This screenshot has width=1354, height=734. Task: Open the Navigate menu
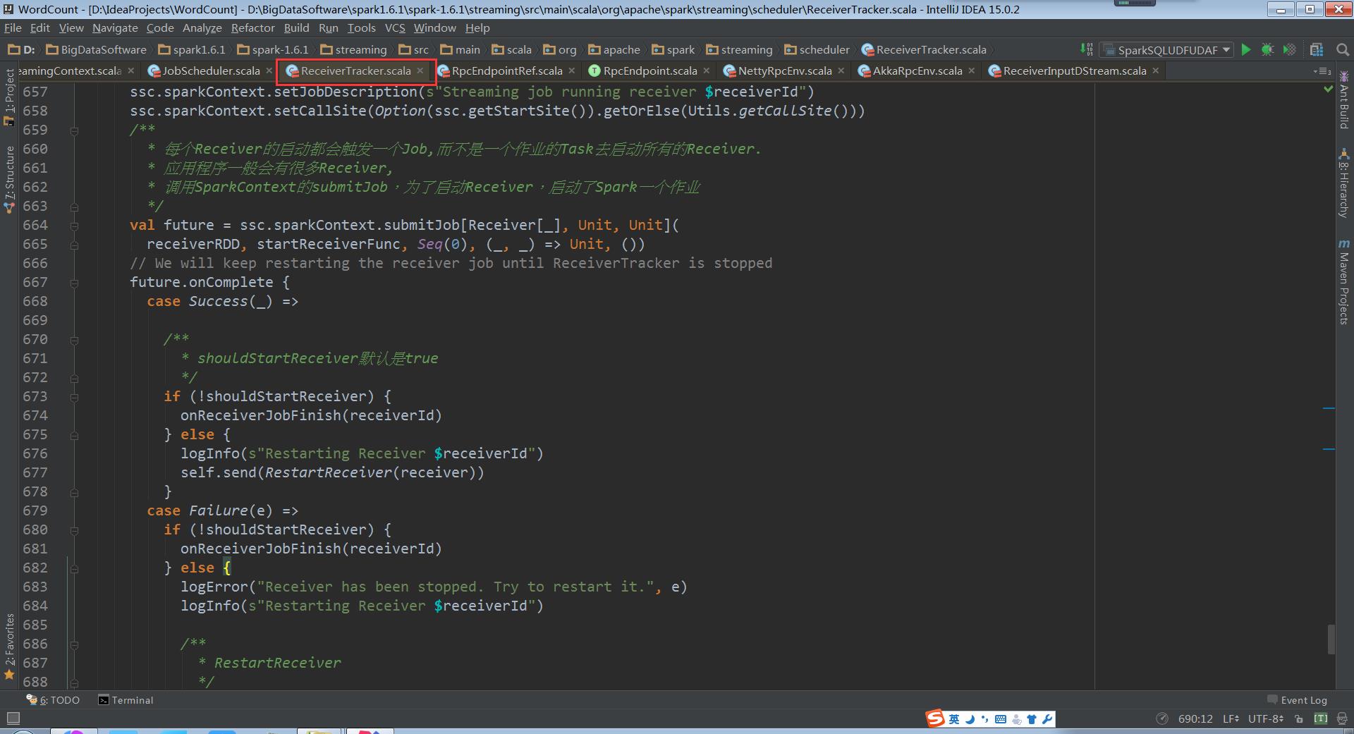(x=115, y=28)
